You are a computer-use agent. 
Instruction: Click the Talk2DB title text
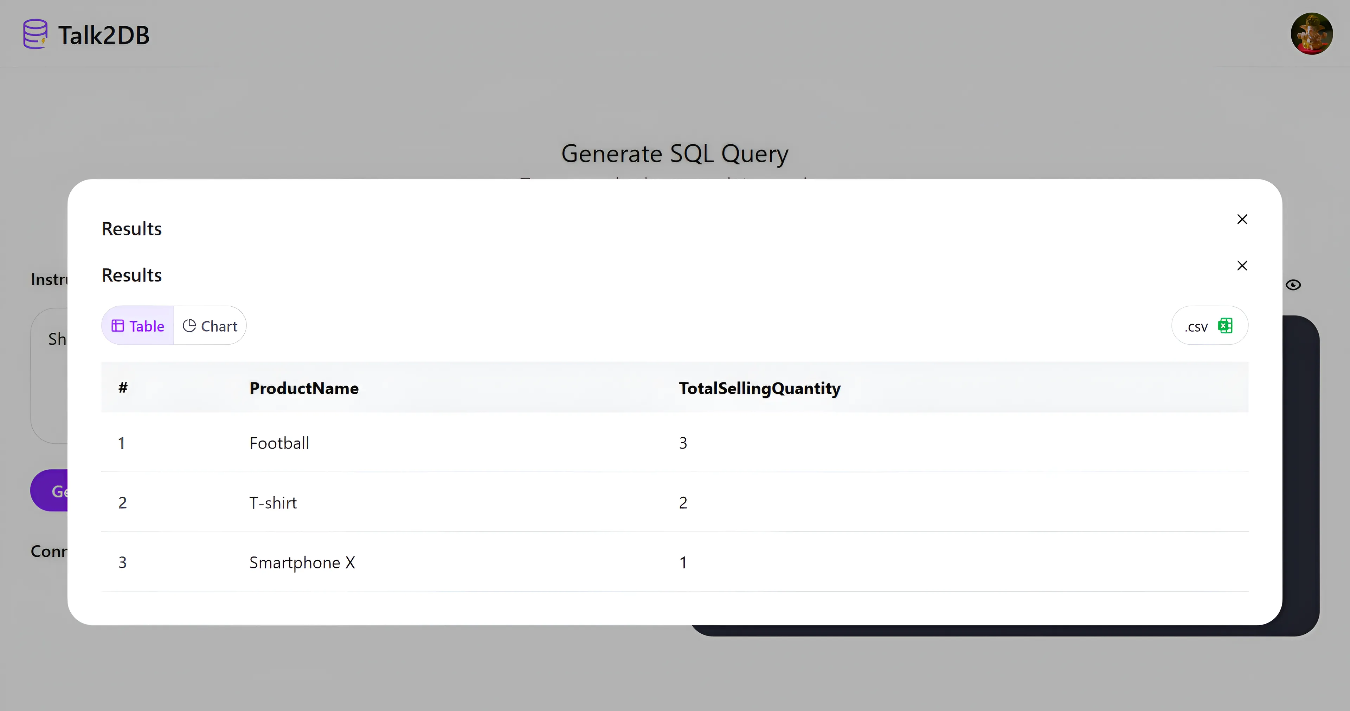tap(104, 35)
